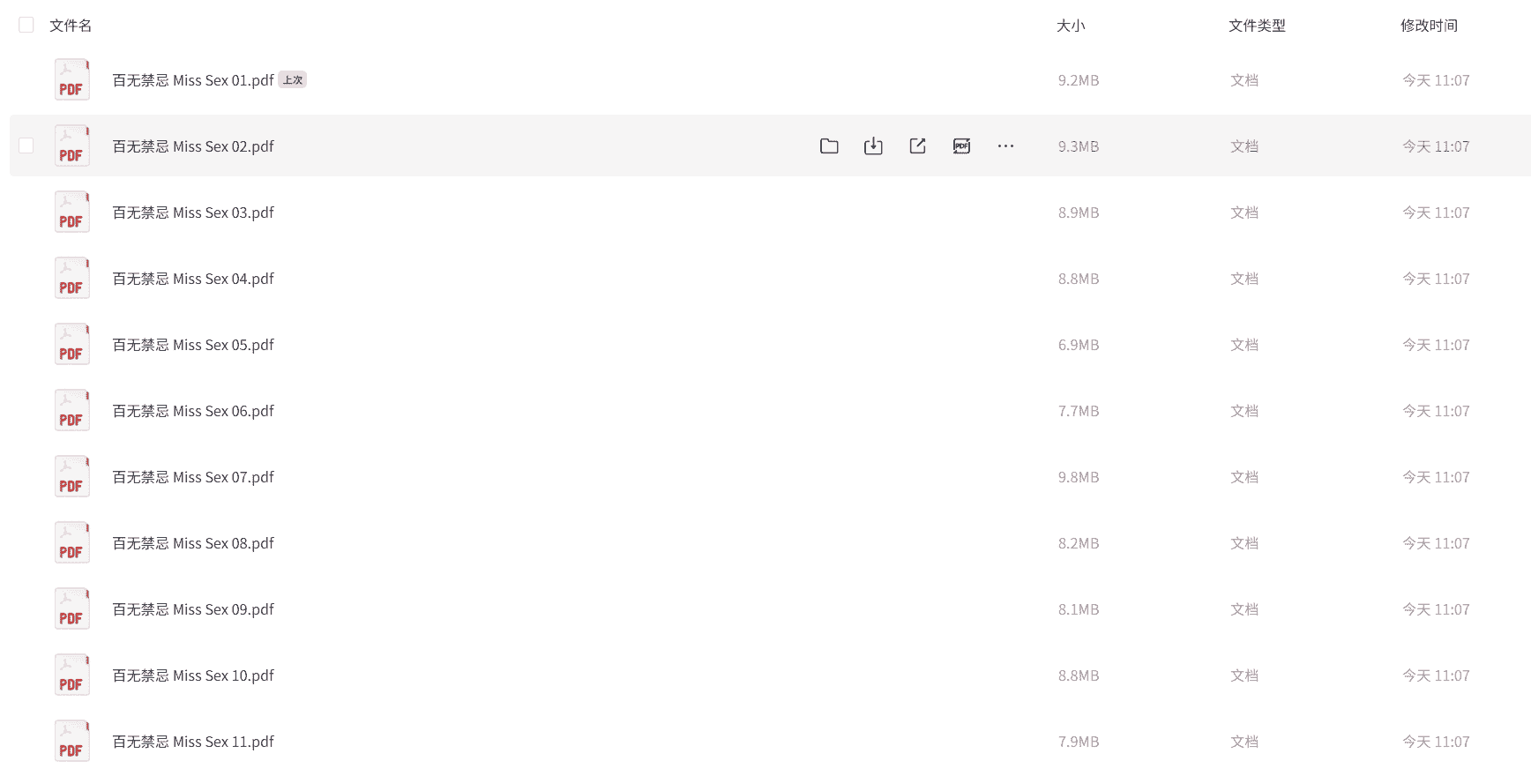Share Miss Sex 02.pdf using the share icon
The width and height of the screenshot is (1531, 776).
(917, 146)
